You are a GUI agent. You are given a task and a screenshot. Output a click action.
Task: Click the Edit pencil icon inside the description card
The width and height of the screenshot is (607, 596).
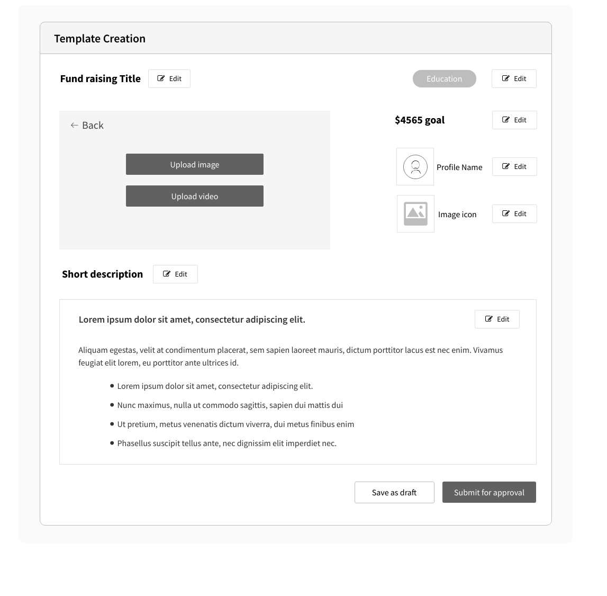tap(489, 319)
